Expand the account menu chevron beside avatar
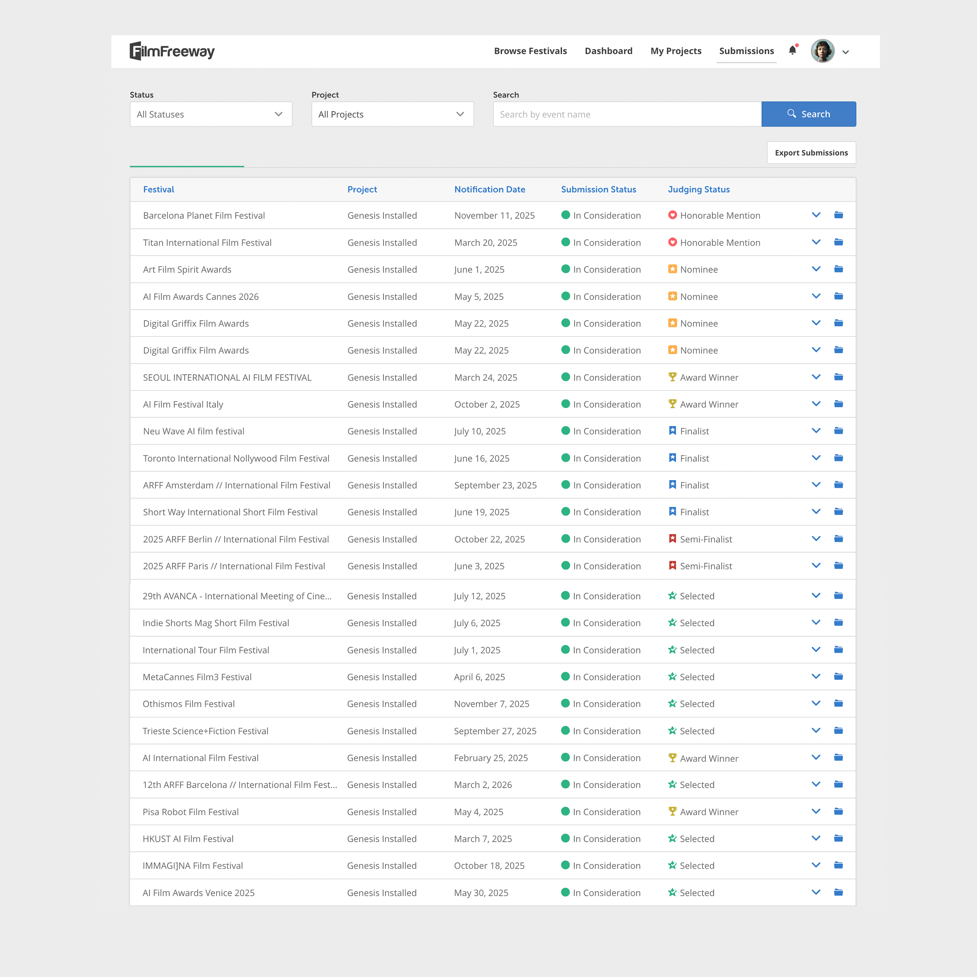The width and height of the screenshot is (977, 977). coord(845,52)
